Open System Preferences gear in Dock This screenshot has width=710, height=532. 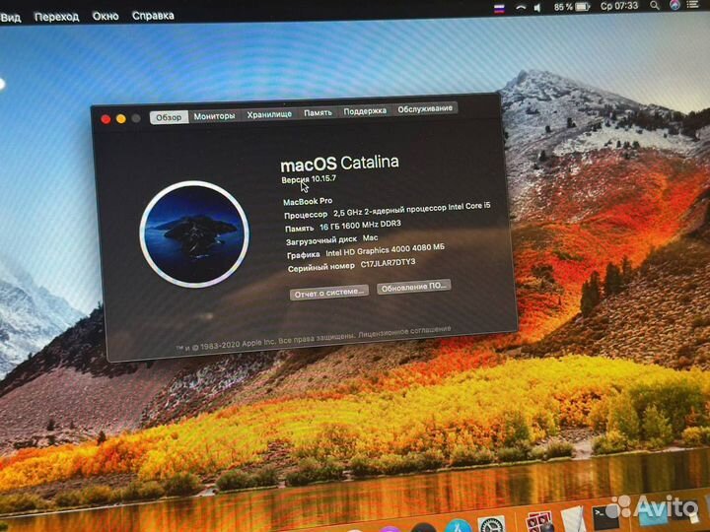(492, 525)
